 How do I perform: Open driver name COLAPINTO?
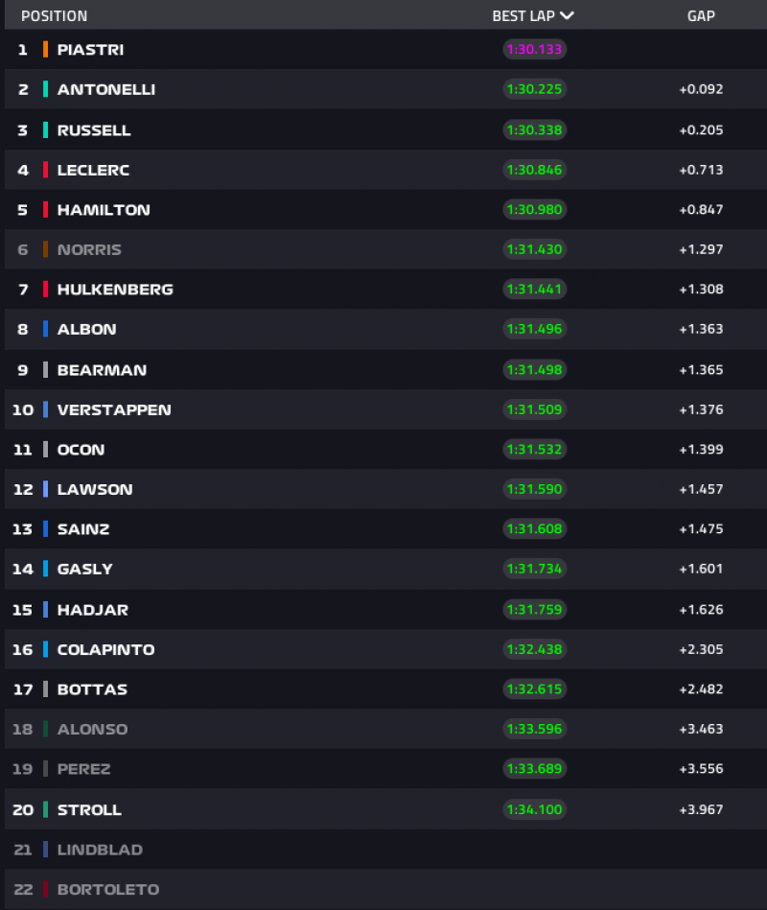pos(105,649)
